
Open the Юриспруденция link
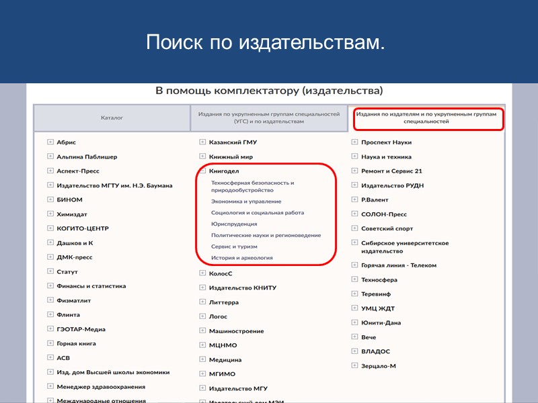pyautogui.click(x=234, y=224)
